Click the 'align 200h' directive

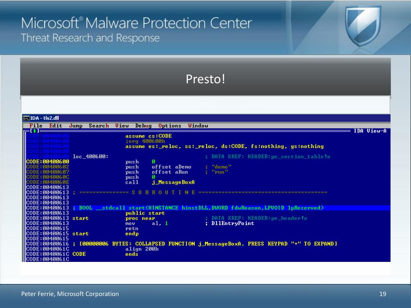142,249
